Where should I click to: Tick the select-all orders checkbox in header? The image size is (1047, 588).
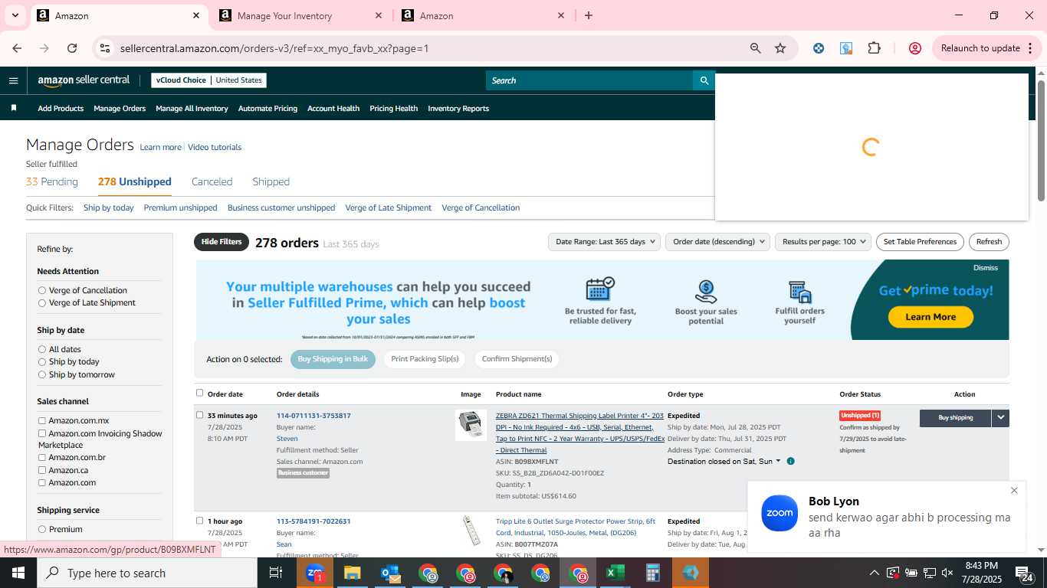(x=199, y=393)
